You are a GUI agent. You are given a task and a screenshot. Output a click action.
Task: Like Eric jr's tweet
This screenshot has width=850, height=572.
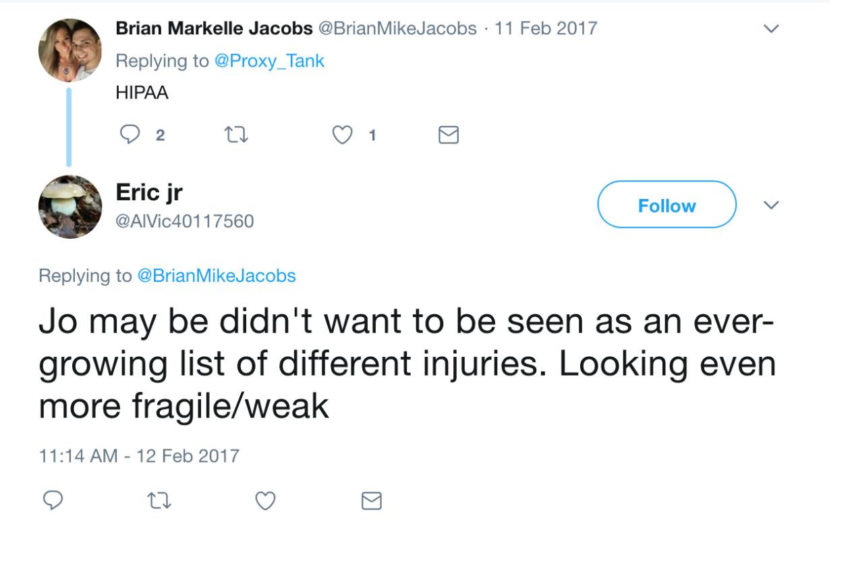(265, 500)
